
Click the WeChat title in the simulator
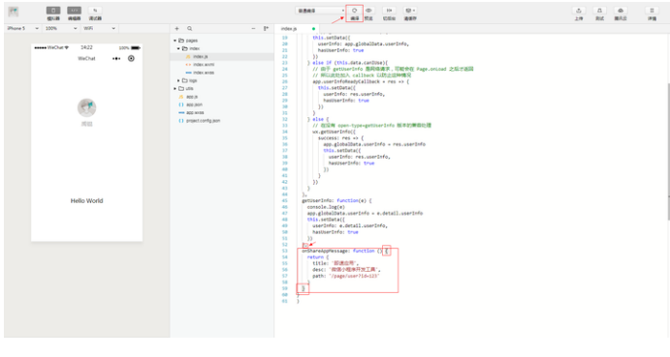(x=86, y=58)
